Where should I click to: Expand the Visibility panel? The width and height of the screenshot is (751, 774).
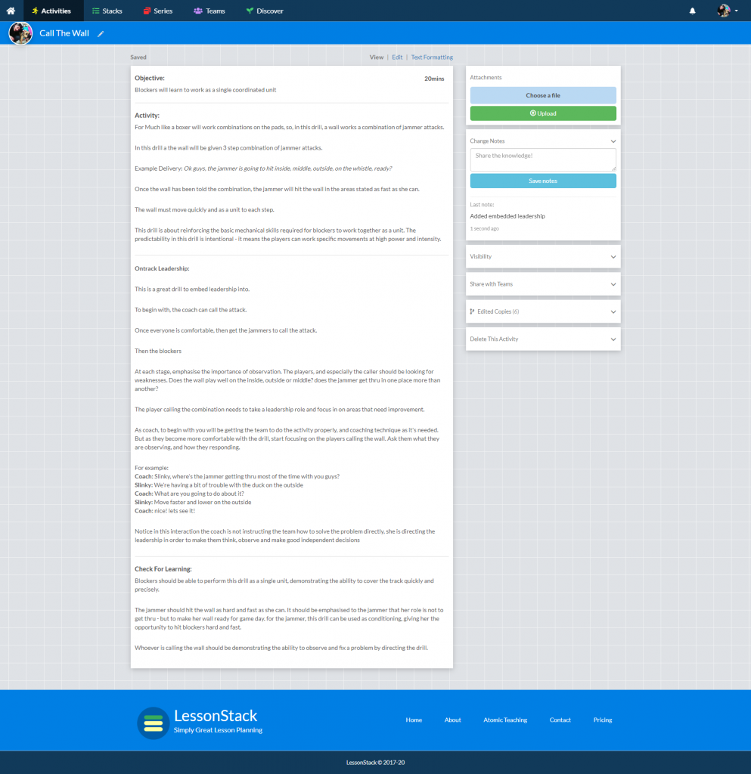[x=542, y=256]
